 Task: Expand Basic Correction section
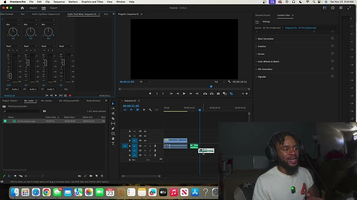[x=256, y=39]
